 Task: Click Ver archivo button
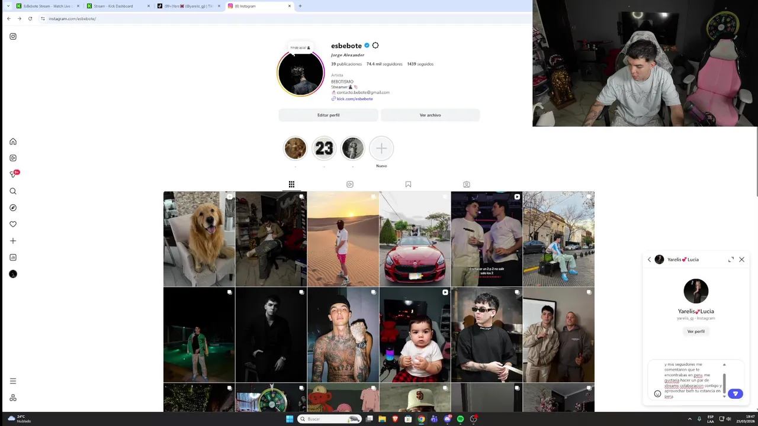430,115
